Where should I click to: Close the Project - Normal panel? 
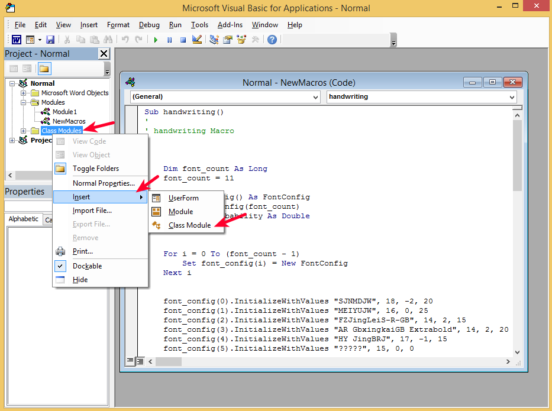click(x=104, y=54)
